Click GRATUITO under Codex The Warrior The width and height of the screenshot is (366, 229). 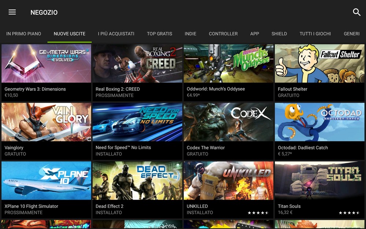197,154
